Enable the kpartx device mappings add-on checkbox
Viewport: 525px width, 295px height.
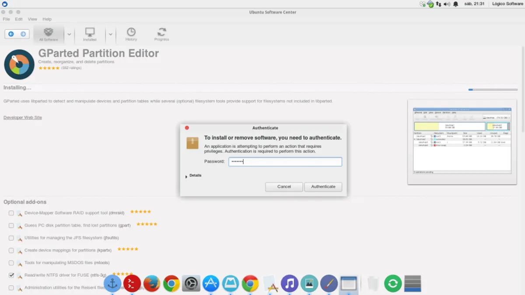click(11, 250)
